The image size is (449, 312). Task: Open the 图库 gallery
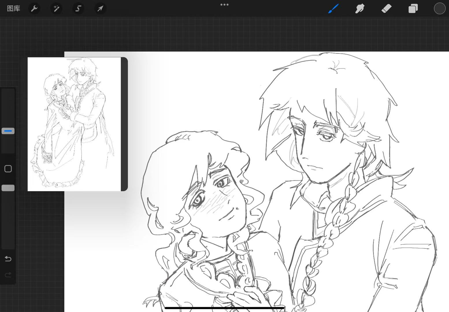coord(14,9)
